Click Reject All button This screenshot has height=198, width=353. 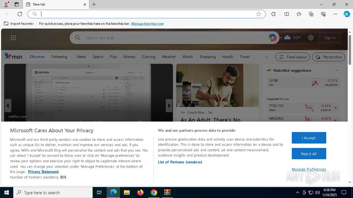click(x=309, y=154)
